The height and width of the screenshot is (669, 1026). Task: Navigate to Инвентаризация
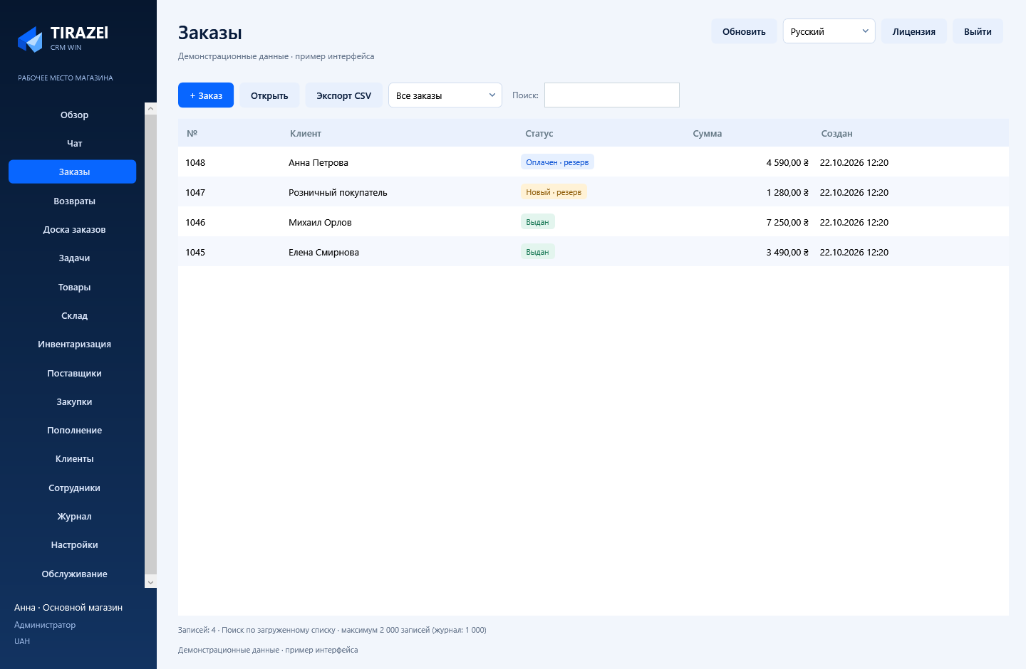click(74, 344)
